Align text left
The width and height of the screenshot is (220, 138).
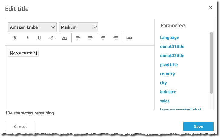(x=91, y=38)
